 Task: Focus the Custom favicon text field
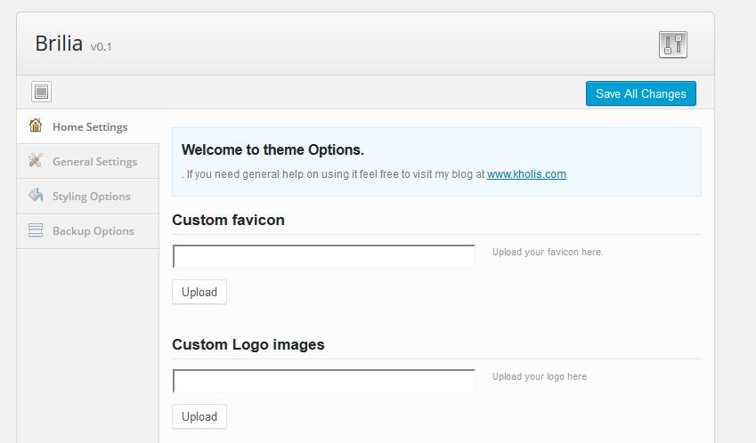(x=323, y=257)
